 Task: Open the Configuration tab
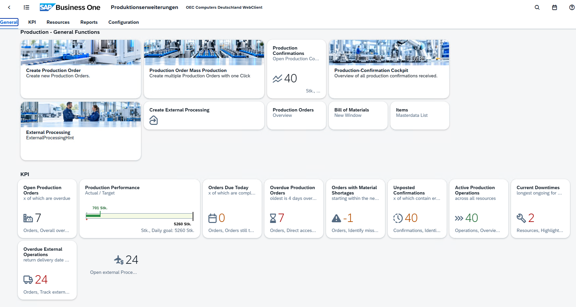124,22
